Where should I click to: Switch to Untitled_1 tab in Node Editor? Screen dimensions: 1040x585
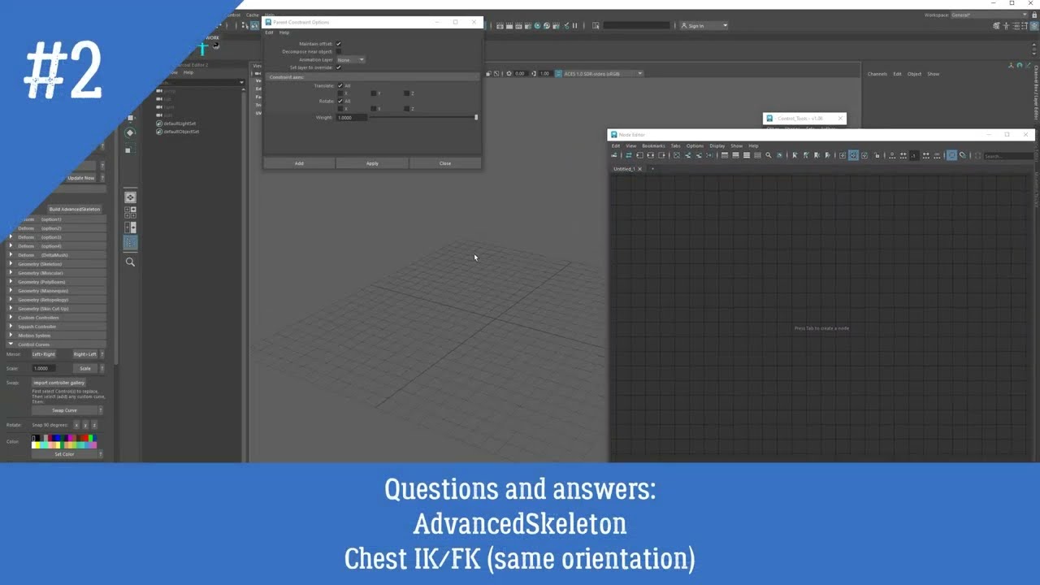tap(624, 169)
